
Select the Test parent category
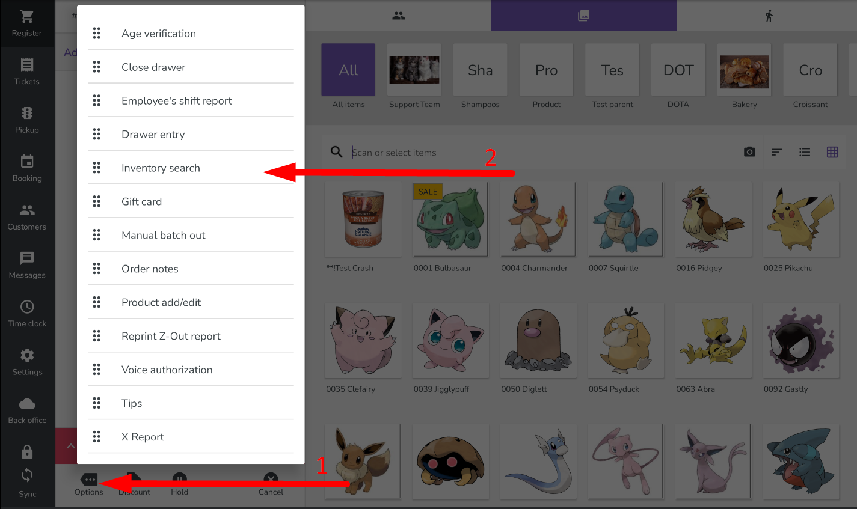(x=612, y=76)
